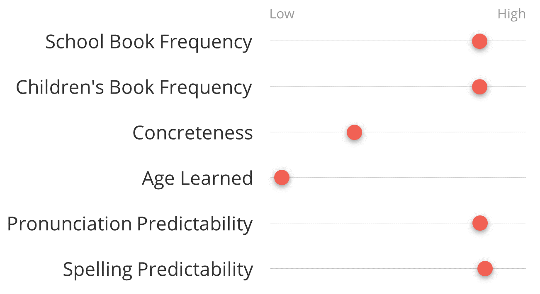
Task: Click the Age Learned slider dot
Action: pyautogui.click(x=282, y=178)
